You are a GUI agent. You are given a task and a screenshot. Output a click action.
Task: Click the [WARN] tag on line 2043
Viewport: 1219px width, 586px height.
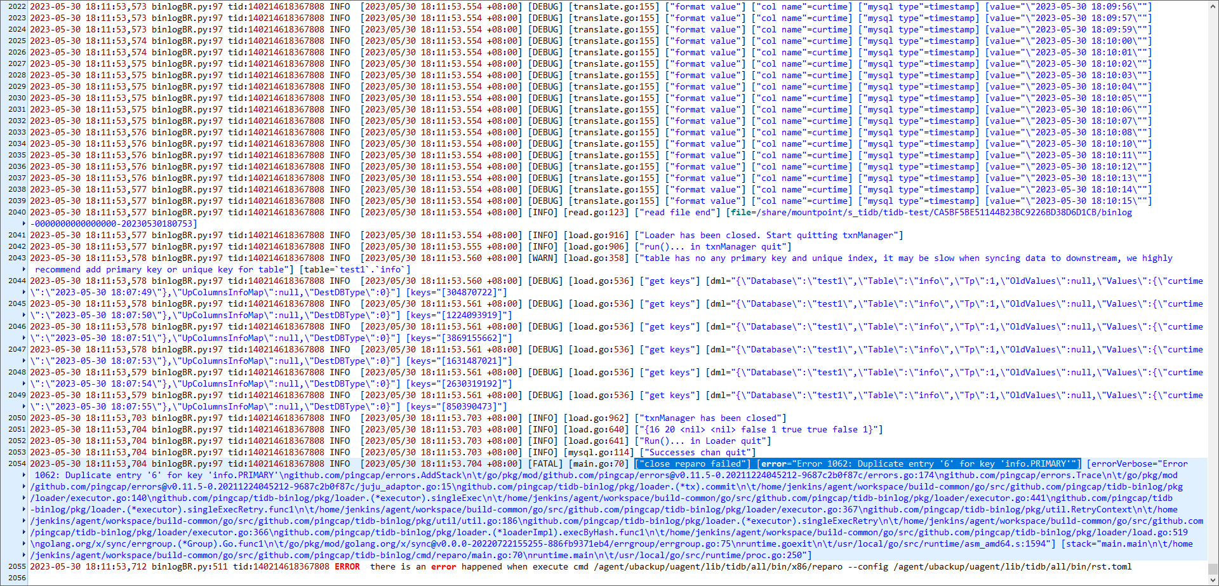543,258
